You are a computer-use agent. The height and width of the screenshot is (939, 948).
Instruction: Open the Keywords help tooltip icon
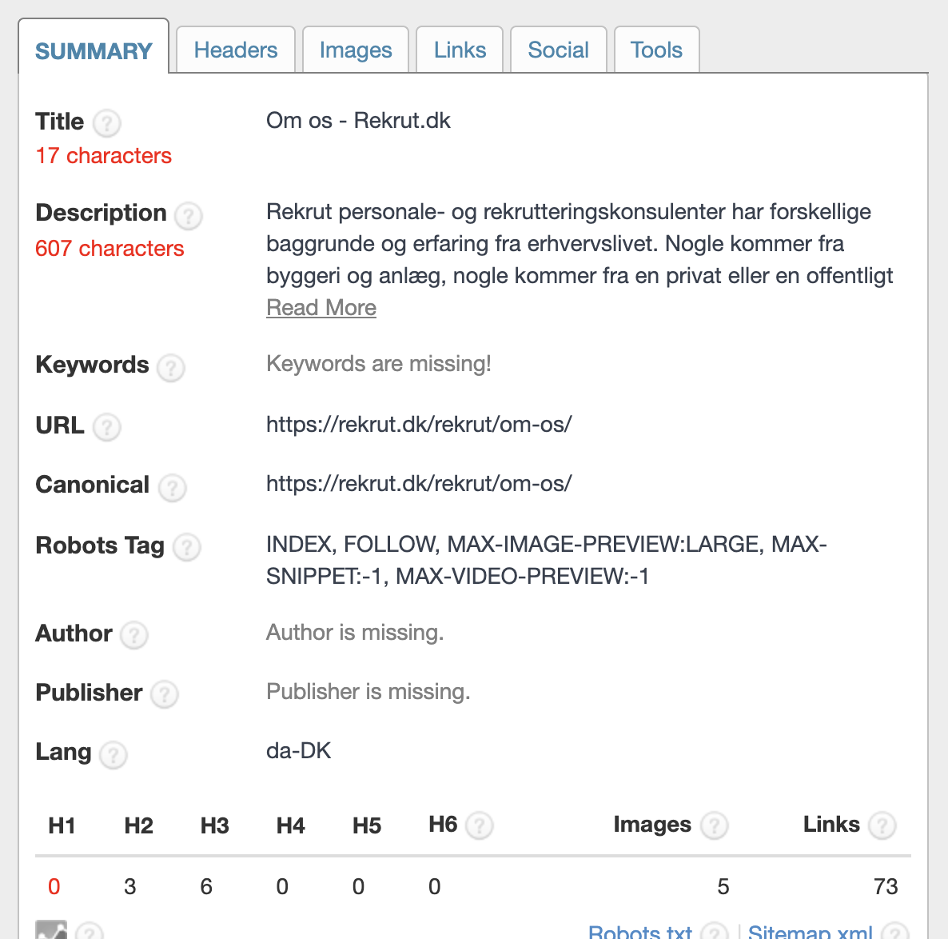click(171, 367)
